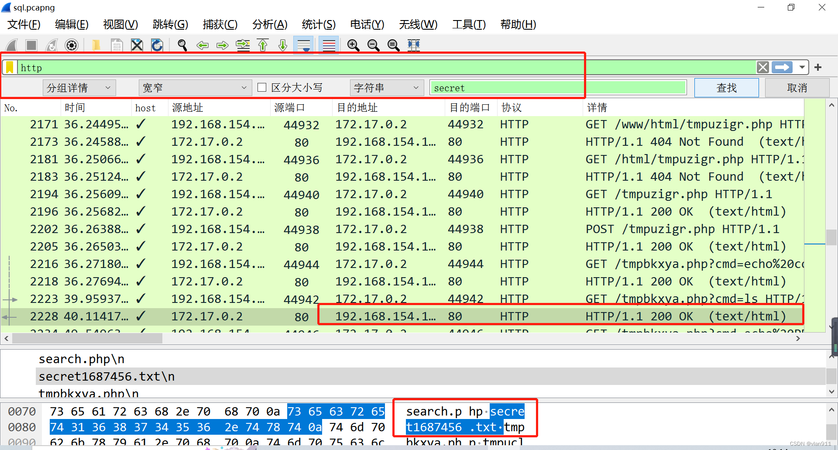Viewport: 838px width, 450px height.
Task: Select packet 2223 GET cmd=ls
Action: coord(402,299)
